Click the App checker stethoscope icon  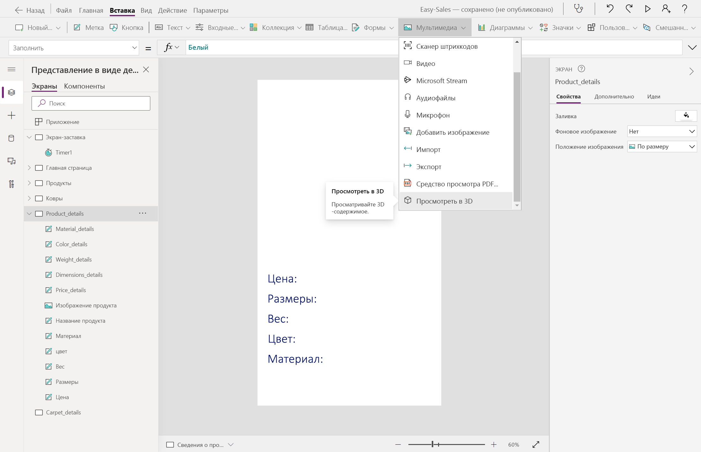tap(578, 9)
